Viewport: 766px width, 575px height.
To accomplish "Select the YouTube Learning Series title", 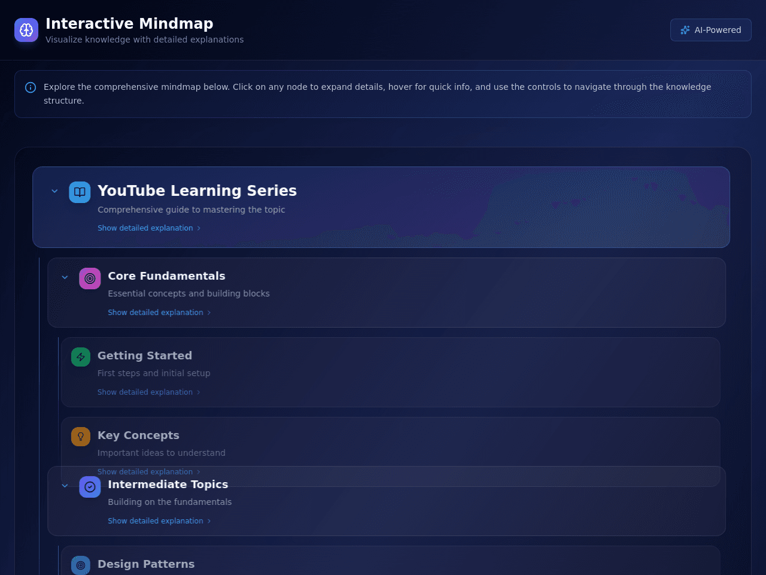I will click(x=197, y=190).
